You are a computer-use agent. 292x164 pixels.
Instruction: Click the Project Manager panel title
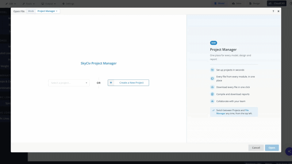tap(223, 50)
